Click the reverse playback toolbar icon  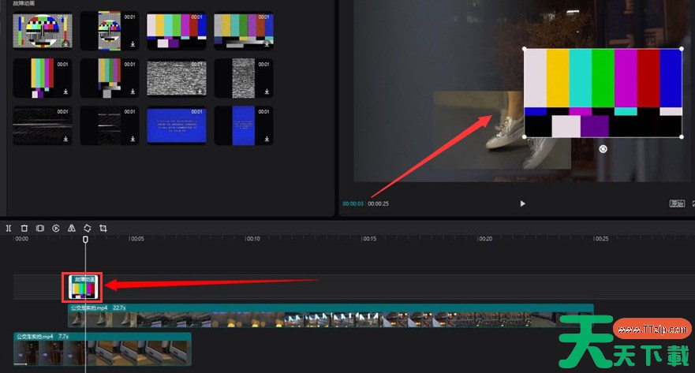coord(56,228)
